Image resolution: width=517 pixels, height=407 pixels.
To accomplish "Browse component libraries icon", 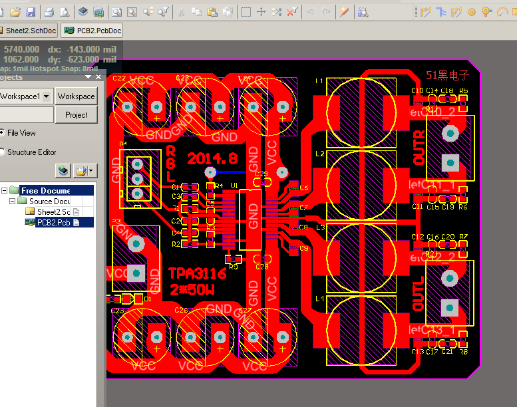I will click(x=363, y=13).
